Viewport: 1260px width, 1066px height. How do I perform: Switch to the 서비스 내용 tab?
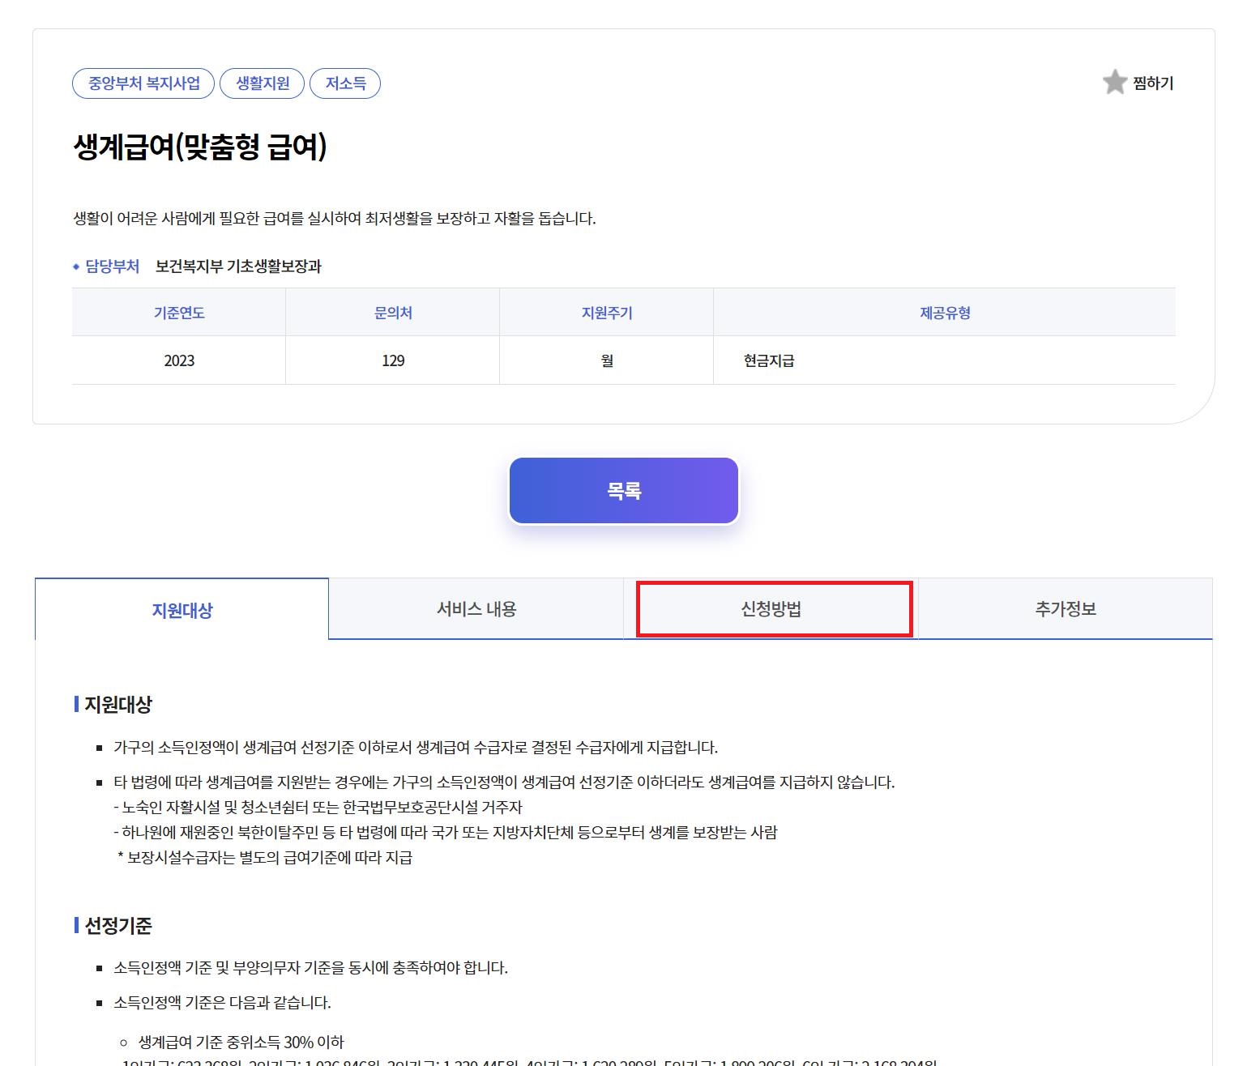coord(476,608)
